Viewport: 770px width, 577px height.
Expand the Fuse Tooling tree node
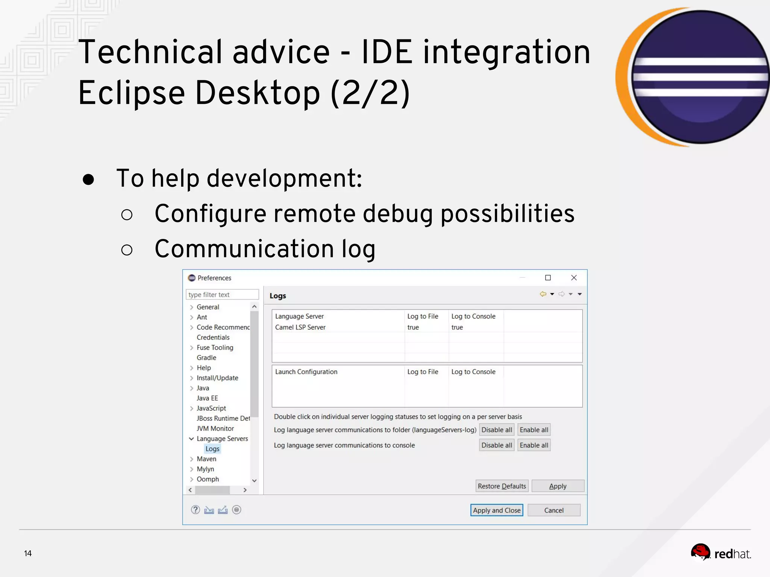(x=191, y=348)
